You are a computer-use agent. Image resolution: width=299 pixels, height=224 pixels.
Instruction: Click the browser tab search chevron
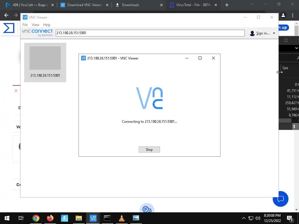[252, 4]
